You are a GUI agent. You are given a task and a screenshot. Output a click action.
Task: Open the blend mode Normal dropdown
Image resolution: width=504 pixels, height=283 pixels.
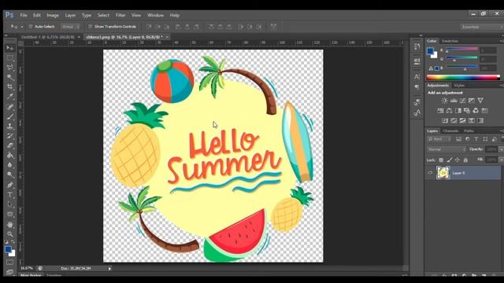[447, 149]
